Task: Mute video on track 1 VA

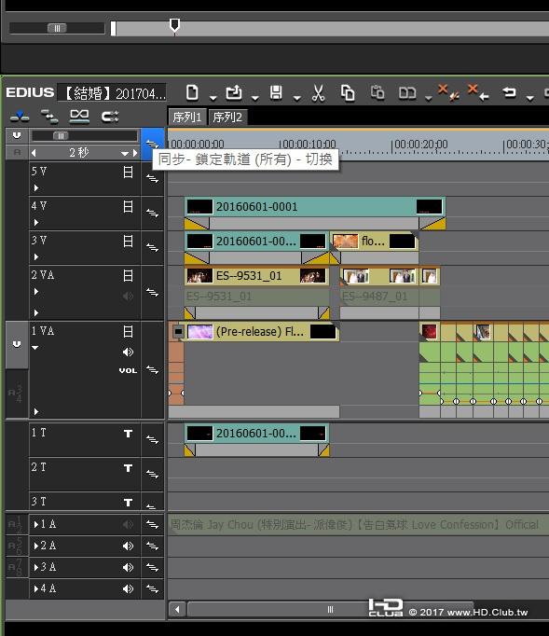Action: [x=128, y=332]
